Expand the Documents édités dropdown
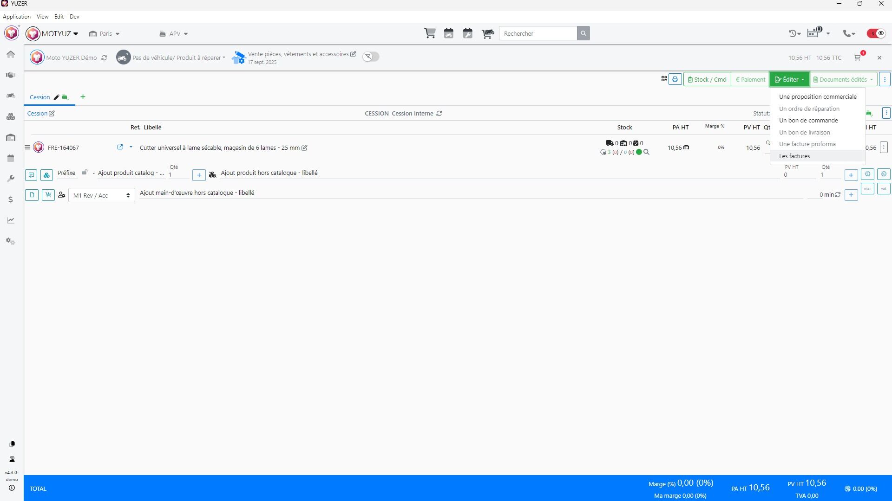 pyautogui.click(x=843, y=79)
